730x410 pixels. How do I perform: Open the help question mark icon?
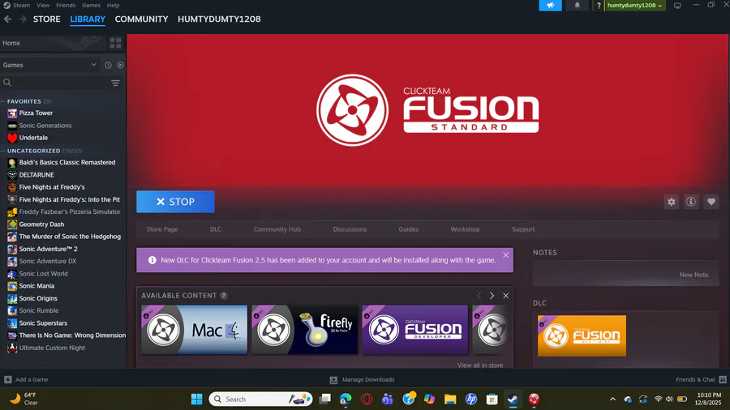tap(599, 6)
